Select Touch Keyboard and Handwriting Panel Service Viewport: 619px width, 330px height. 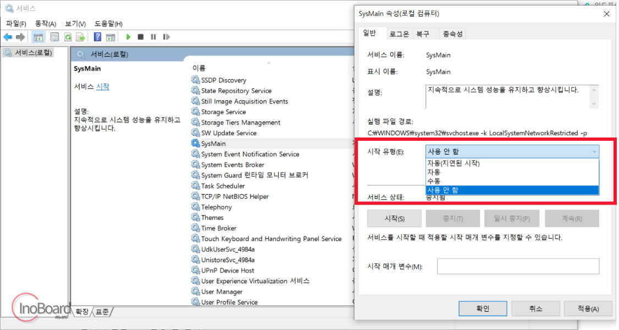270,239
